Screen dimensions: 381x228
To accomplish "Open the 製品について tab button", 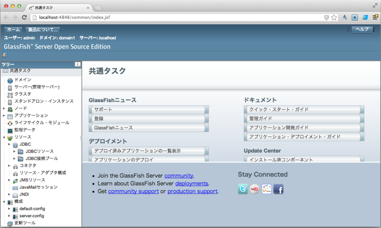I will click(43, 29).
